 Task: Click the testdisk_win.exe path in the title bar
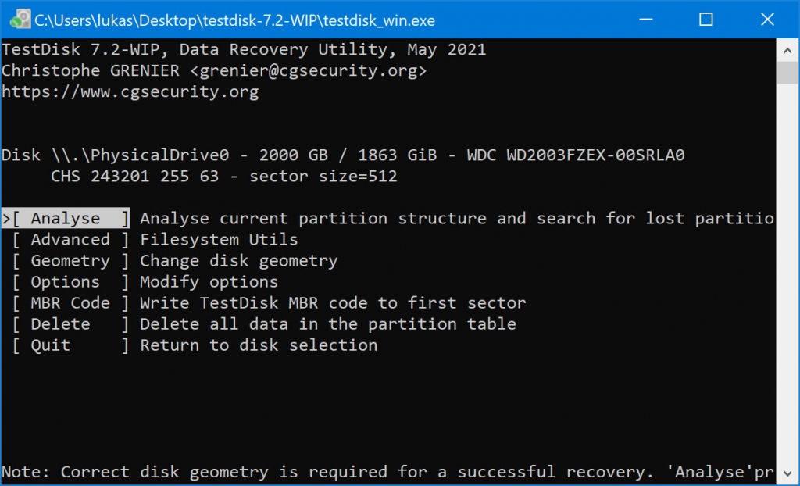234,20
